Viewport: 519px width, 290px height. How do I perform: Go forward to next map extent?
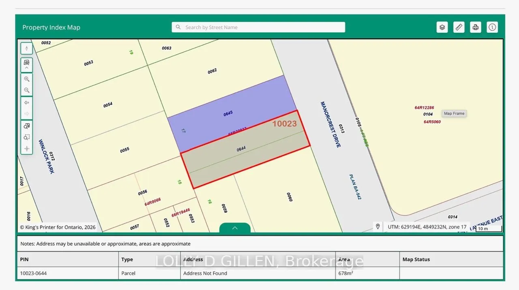click(27, 113)
